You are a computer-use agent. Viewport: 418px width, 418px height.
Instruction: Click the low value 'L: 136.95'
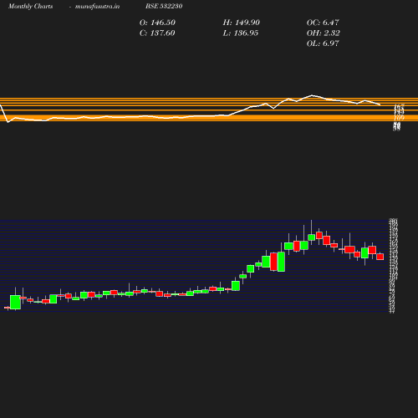[x=241, y=33]
